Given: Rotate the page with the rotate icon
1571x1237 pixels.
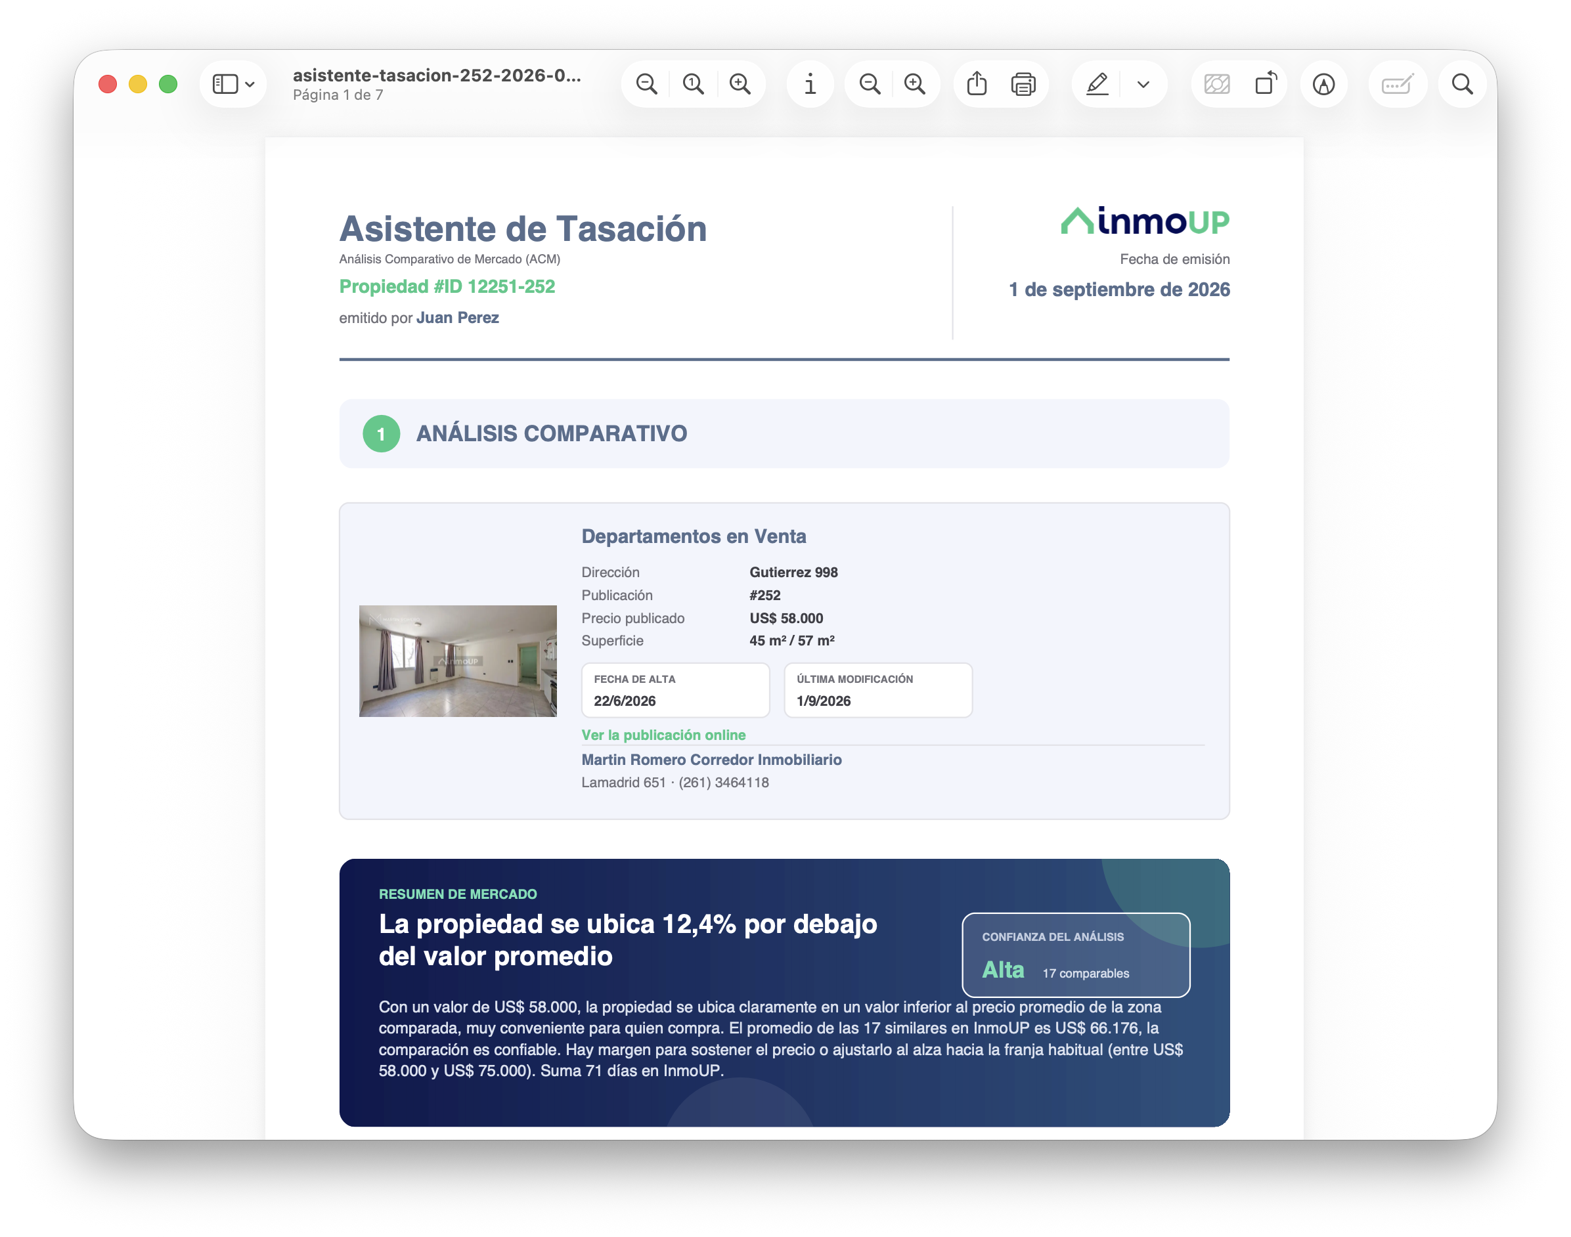Looking at the screenshot, I should pyautogui.click(x=1266, y=83).
